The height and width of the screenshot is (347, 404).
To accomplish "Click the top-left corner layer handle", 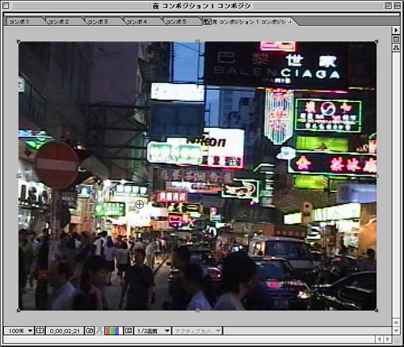I will point(19,41).
